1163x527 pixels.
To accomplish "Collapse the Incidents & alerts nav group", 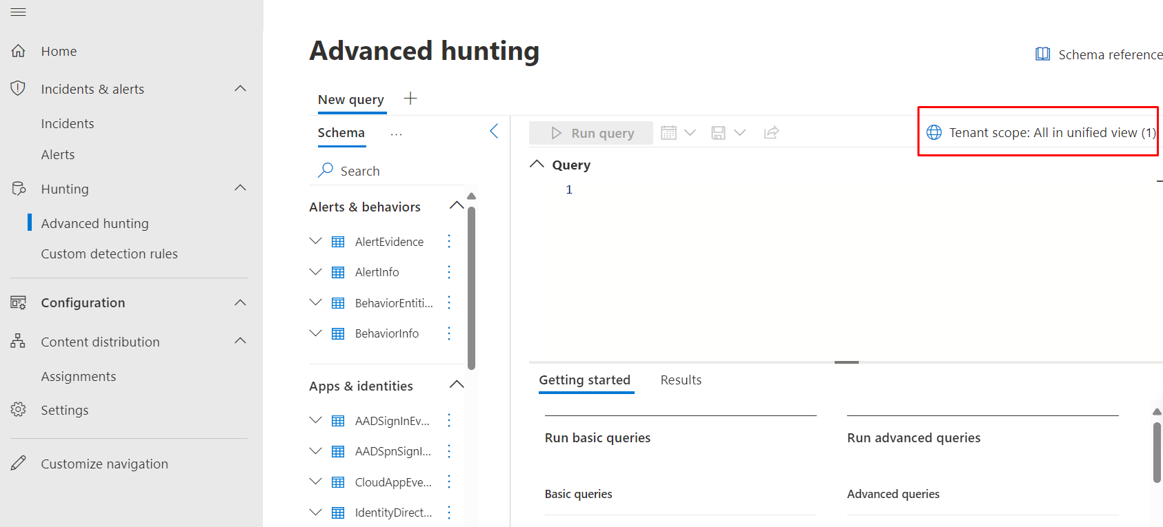I will point(240,89).
